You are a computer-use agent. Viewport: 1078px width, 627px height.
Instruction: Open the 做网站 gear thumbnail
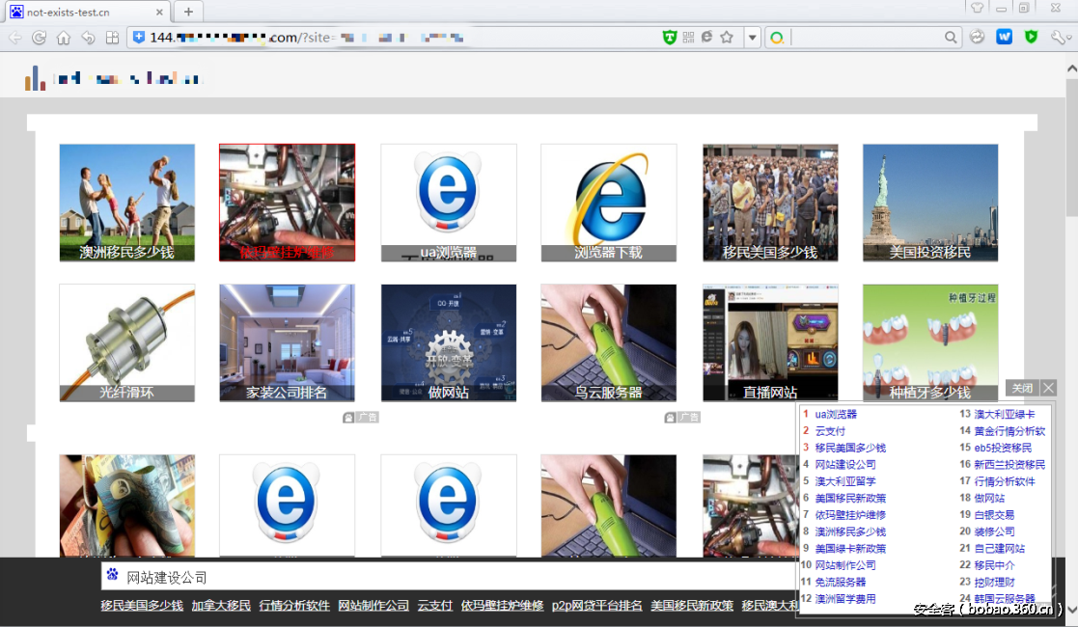click(449, 343)
